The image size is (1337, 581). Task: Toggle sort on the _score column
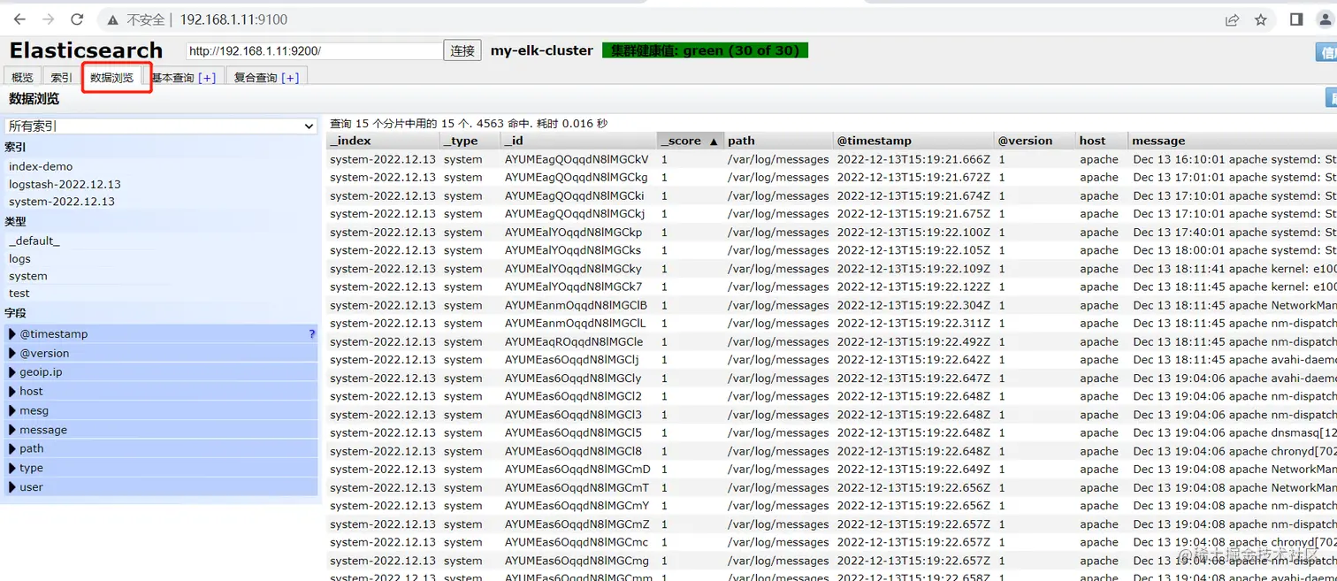click(x=691, y=141)
